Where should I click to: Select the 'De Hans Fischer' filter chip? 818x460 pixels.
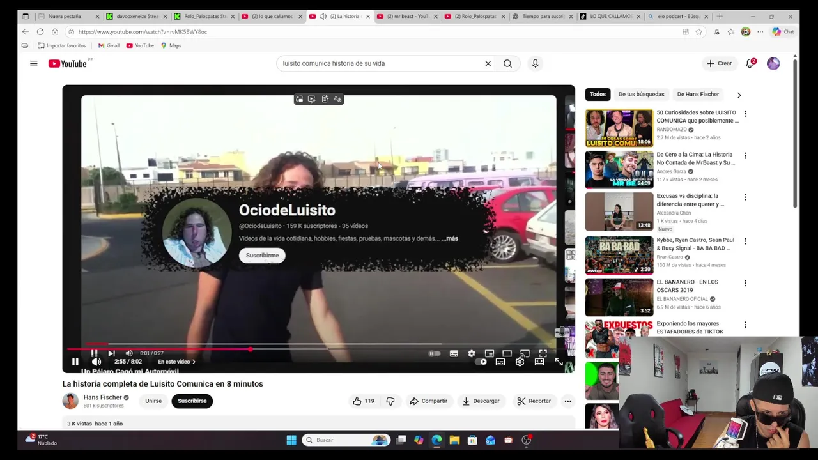698,94
